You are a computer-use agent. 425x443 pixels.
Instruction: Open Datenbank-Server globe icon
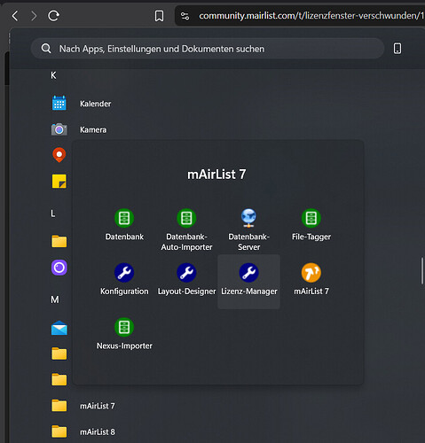[248, 218]
